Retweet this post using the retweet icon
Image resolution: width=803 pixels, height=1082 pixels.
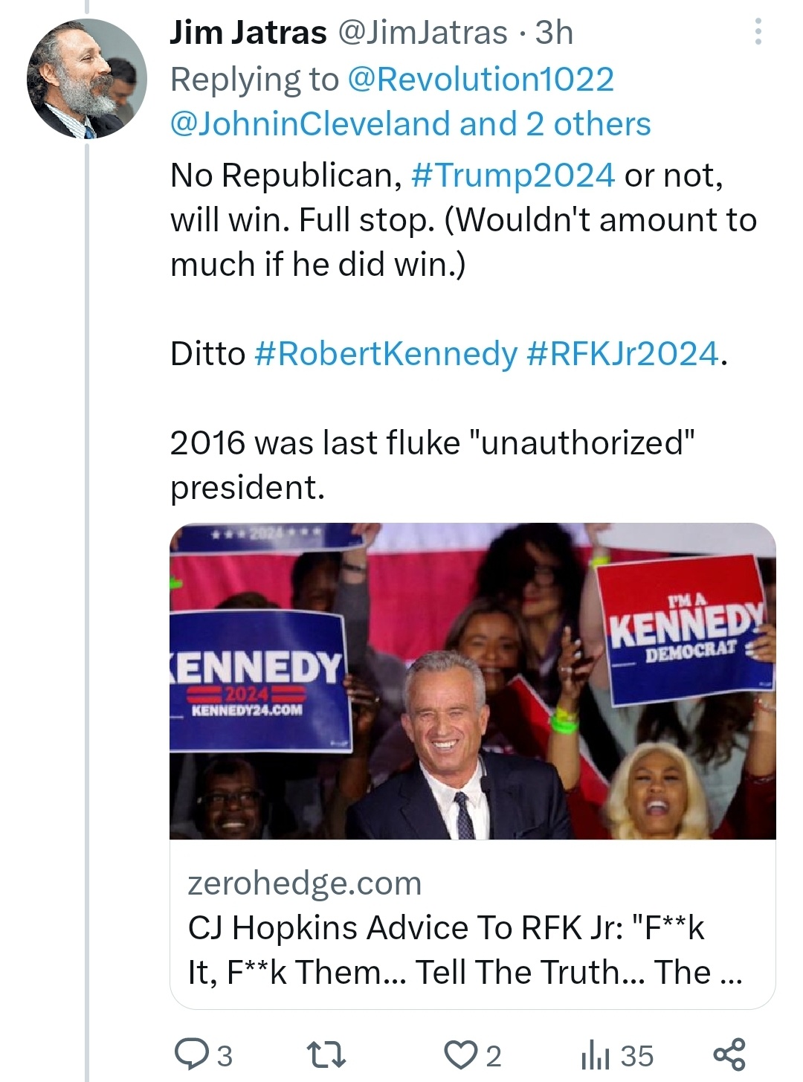(326, 1054)
